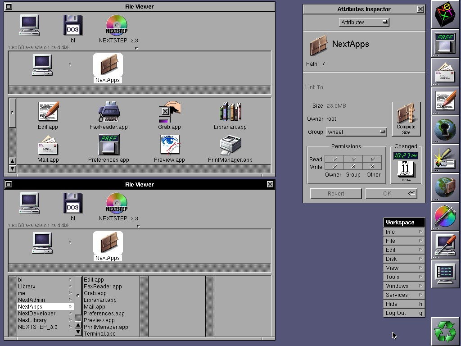Click the DOS floppy icon in lower File Viewer shelf
This screenshot has width=461, height=346.
point(72,203)
